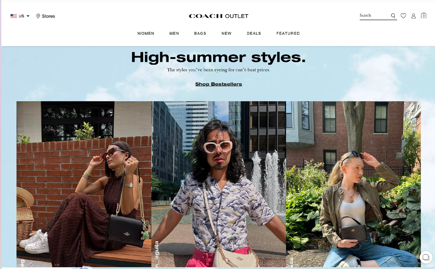The height and width of the screenshot is (269, 435).
Task: Focus the Search input field
Action: pyautogui.click(x=374, y=16)
